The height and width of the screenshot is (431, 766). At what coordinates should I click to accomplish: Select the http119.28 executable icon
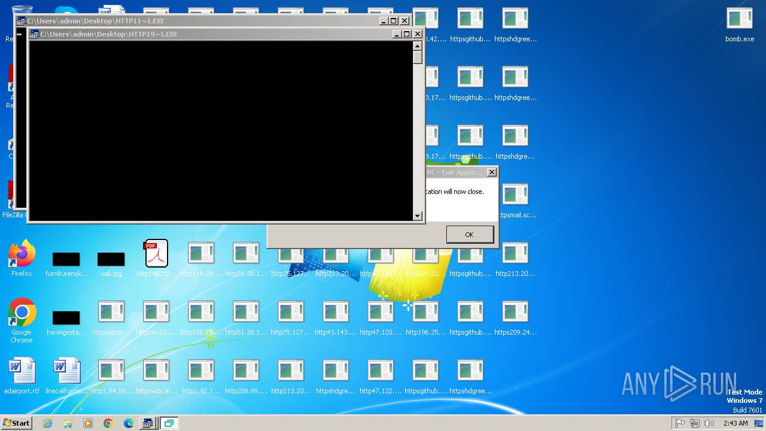(x=201, y=259)
